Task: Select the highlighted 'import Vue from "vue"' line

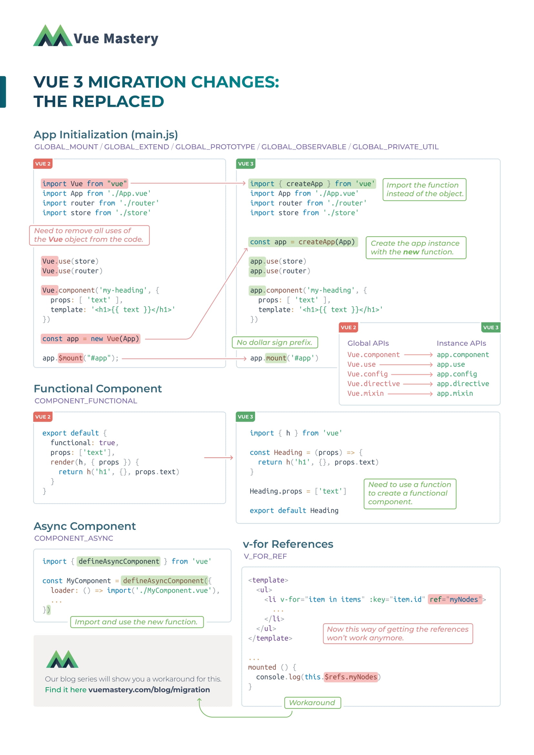Action: (x=85, y=183)
